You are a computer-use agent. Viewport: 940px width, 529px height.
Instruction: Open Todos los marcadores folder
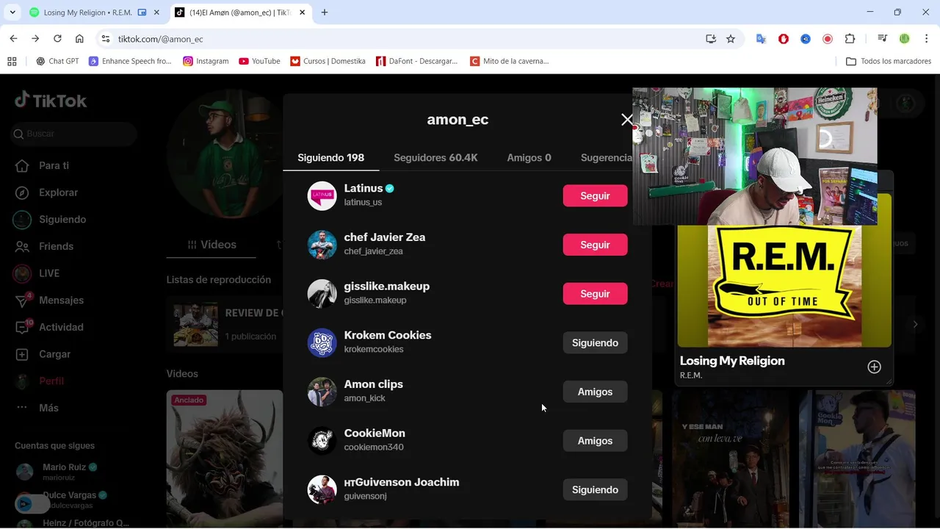(889, 61)
